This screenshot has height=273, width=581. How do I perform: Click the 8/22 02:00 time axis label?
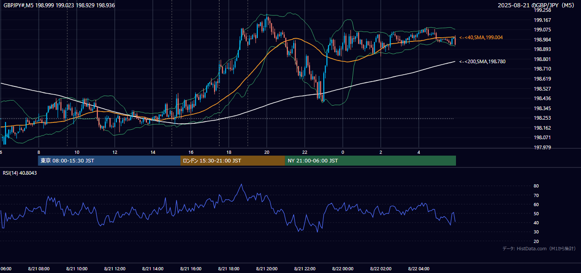pyautogui.click(x=381, y=269)
